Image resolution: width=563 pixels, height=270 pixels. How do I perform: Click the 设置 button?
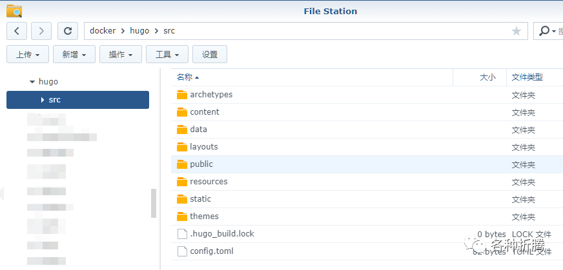(x=210, y=55)
